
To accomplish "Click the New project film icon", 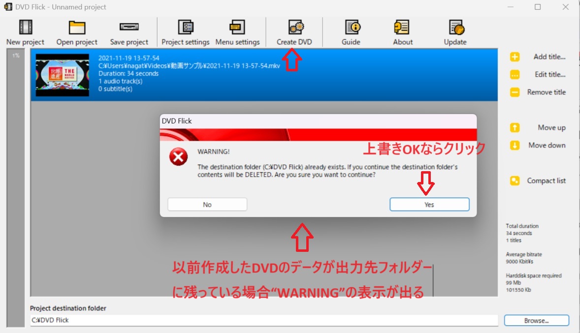I will pos(26,27).
